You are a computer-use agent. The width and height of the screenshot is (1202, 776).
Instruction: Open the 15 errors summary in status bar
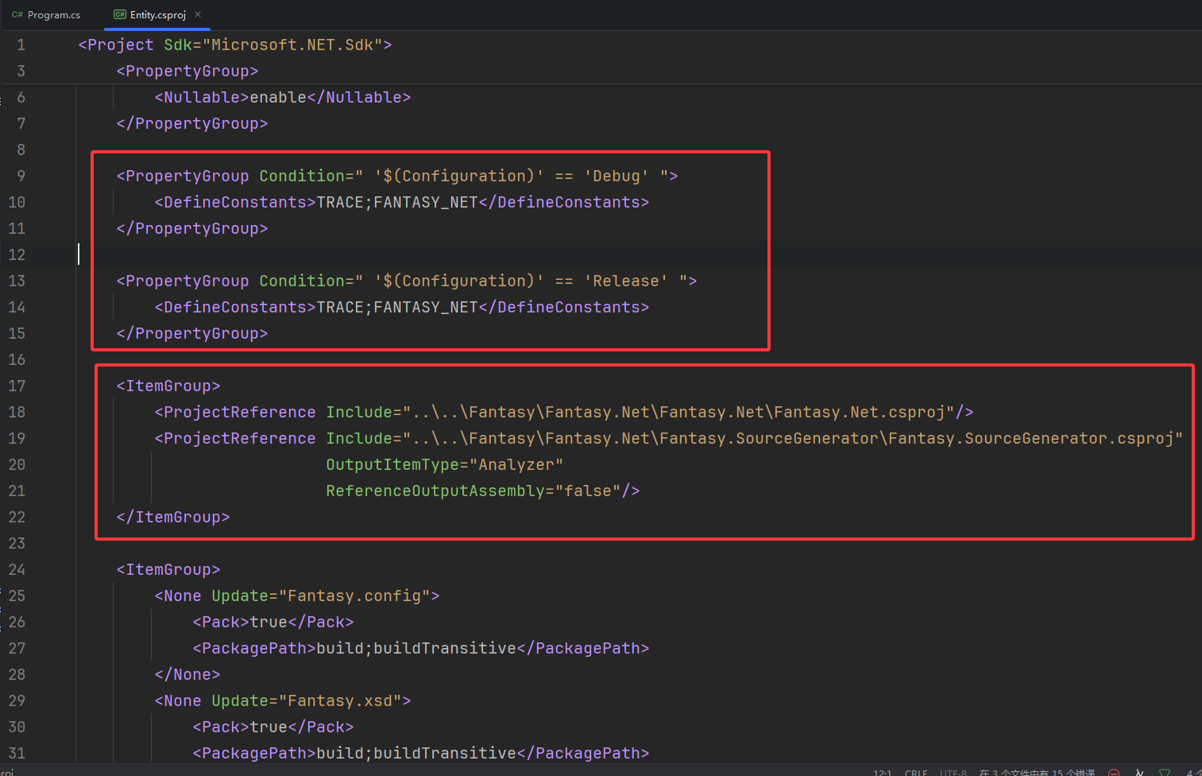(1037, 773)
